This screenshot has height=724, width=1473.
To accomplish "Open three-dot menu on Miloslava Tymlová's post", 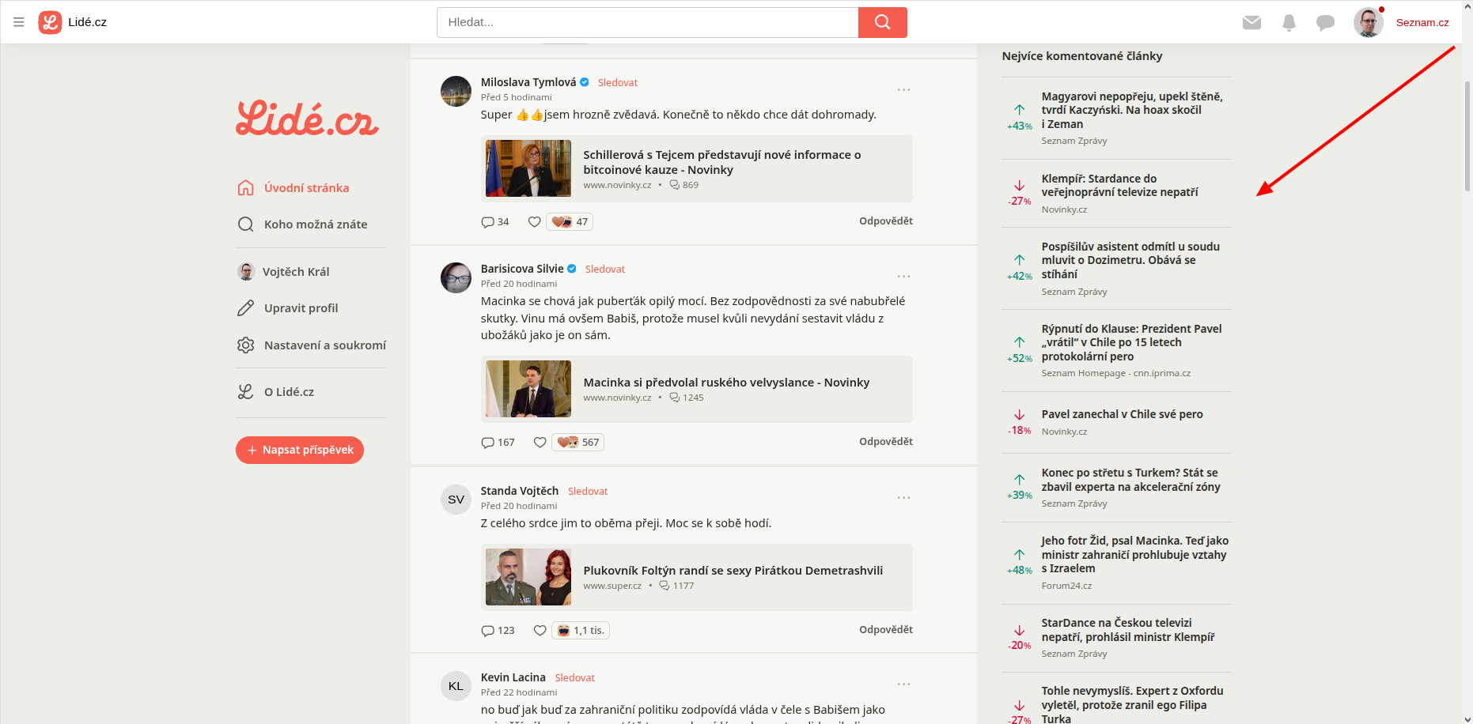I will 903,90.
